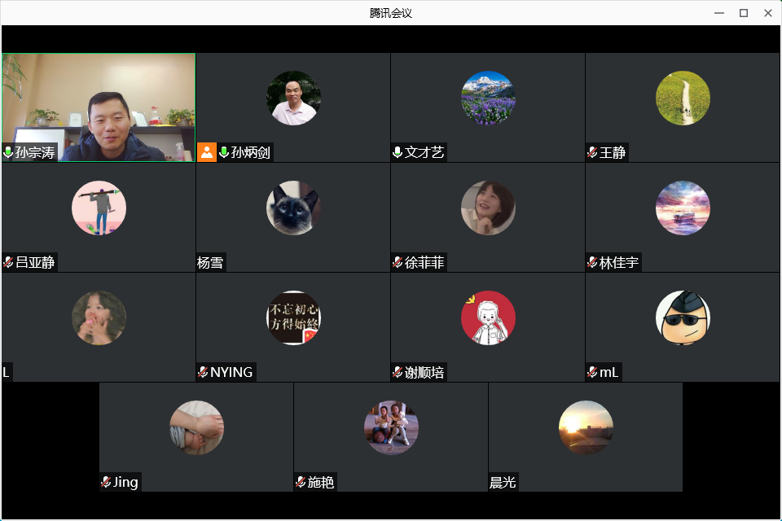Screen dimensions: 782x521
Task: Click 孙宗涛's green microphone icon
Action: pyautogui.click(x=8, y=152)
